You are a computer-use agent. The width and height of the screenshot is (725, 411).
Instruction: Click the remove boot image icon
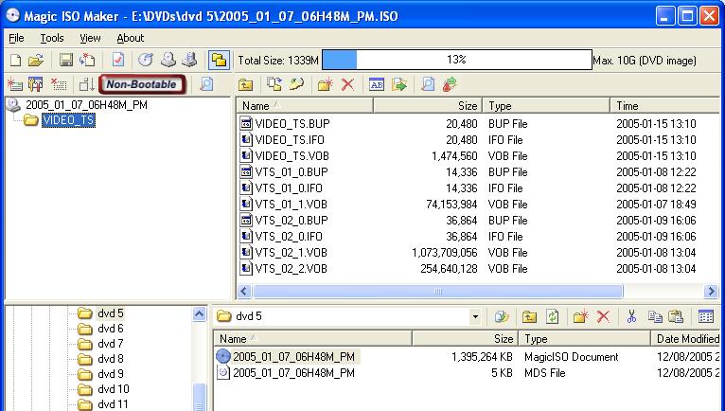pos(59,84)
